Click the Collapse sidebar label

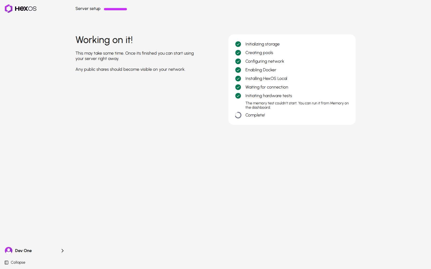(x=18, y=263)
